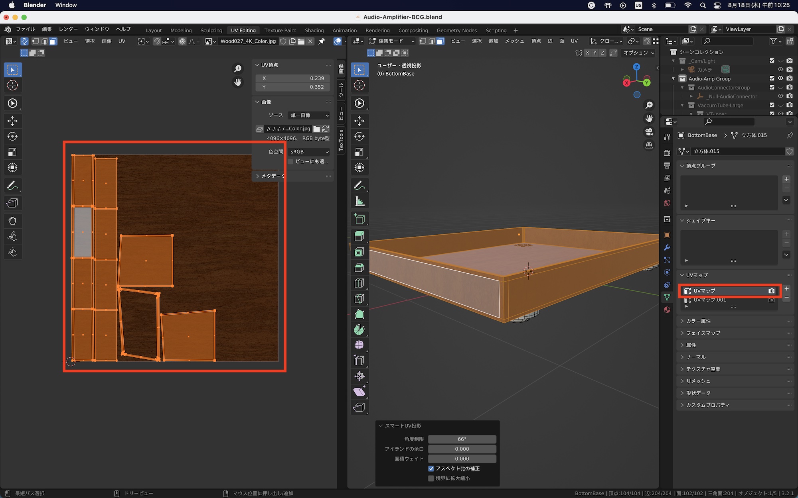Image resolution: width=798 pixels, height=498 pixels.
Task: Expand the カラー属性 panel
Action: click(698, 321)
